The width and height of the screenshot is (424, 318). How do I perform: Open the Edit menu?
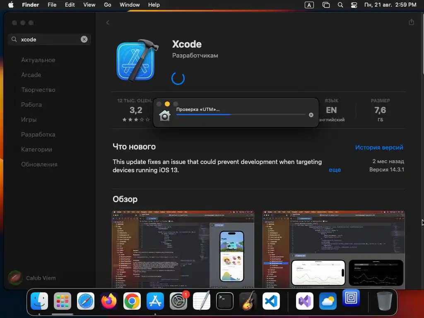(70, 5)
